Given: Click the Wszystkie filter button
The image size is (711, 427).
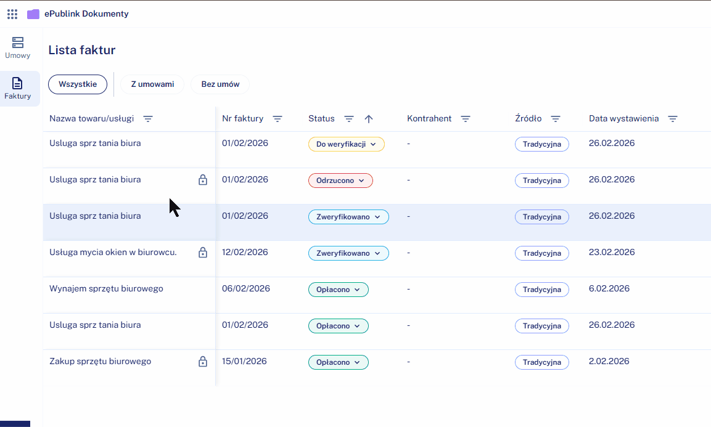Looking at the screenshot, I should coord(77,84).
